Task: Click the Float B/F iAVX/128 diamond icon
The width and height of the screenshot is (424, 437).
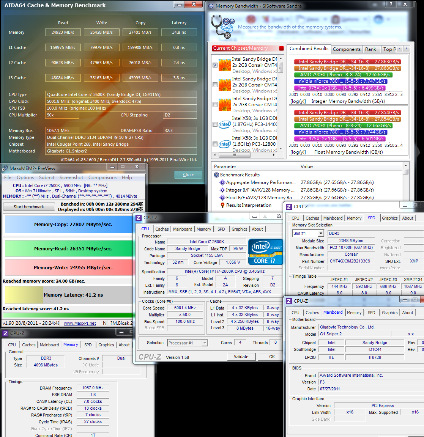Action: 222,198
